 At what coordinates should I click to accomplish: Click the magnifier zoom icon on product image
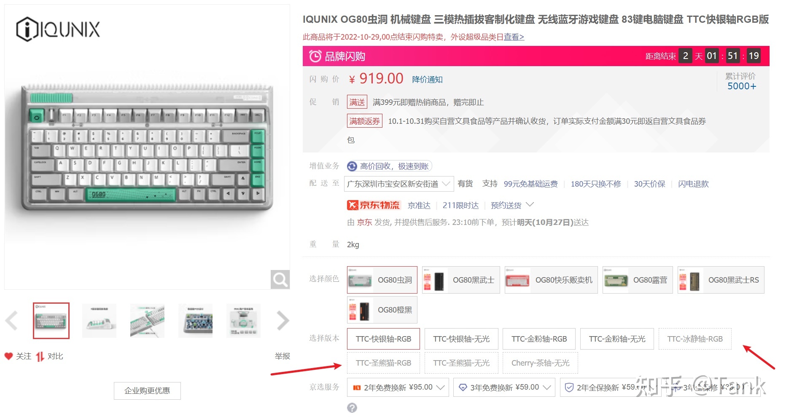pyautogui.click(x=280, y=279)
